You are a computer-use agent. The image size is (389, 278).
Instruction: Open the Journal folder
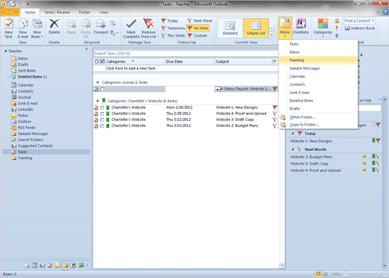click(24, 97)
